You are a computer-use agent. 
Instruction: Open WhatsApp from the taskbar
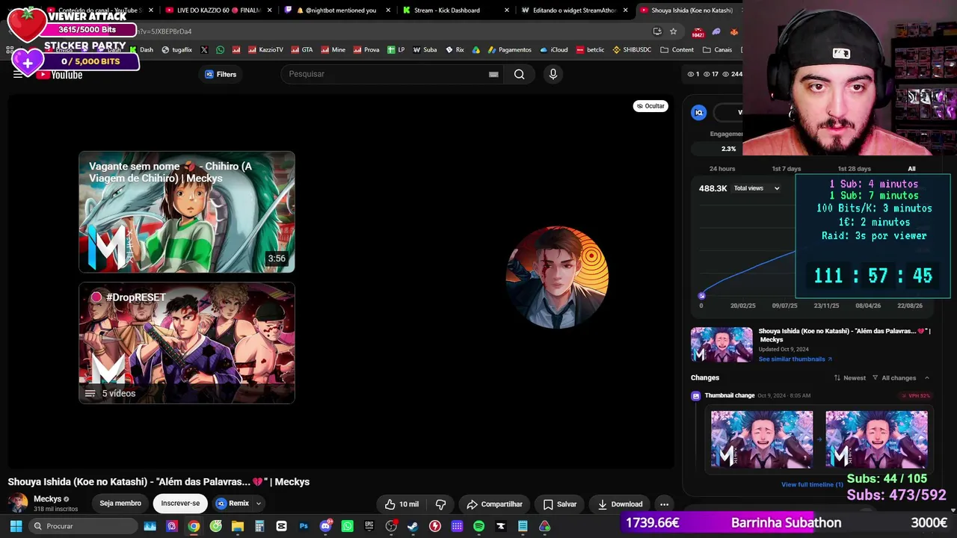(x=347, y=526)
